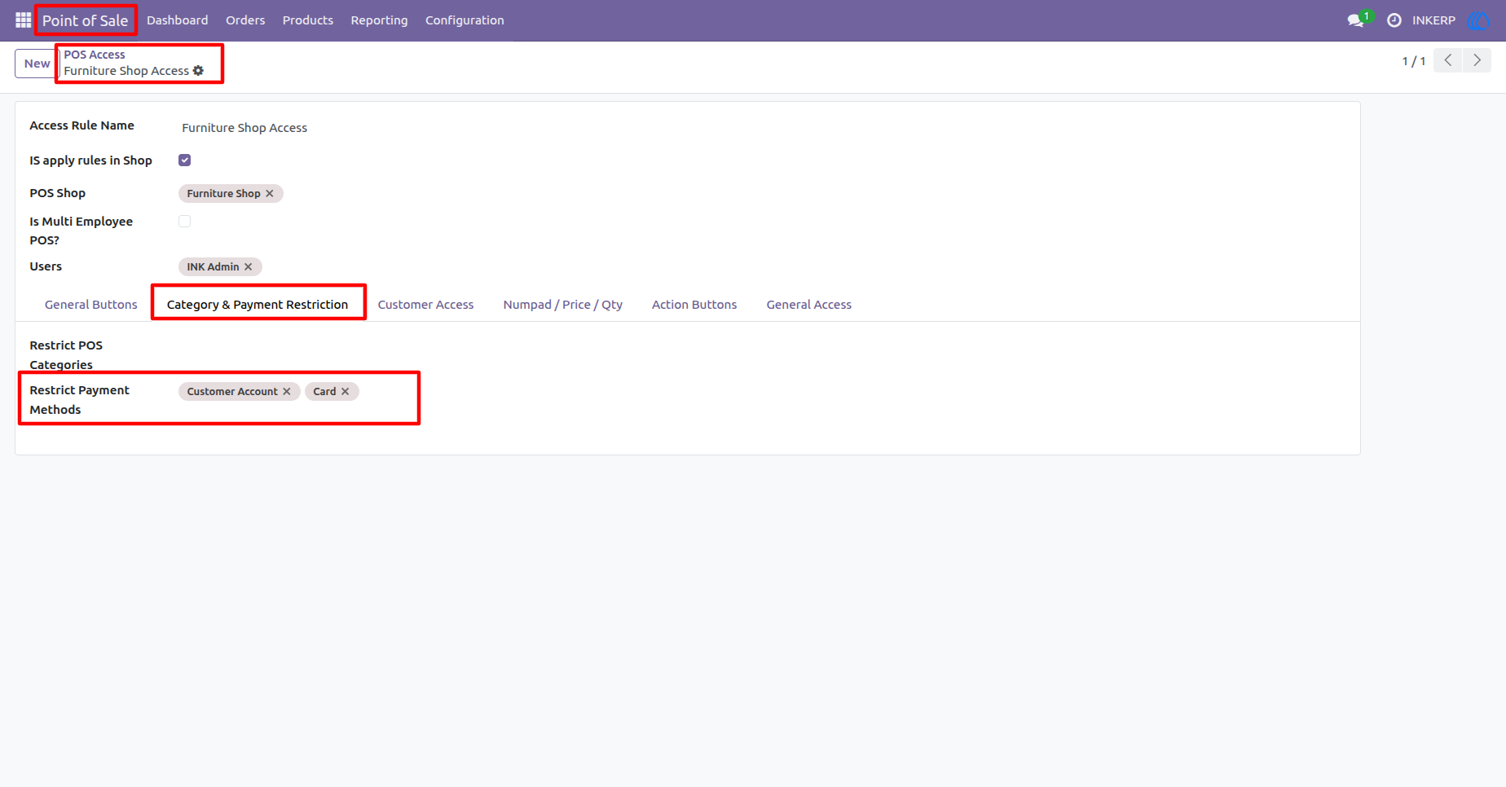Click the Furniture Shop tag label
This screenshot has width=1506, height=787.
(223, 194)
